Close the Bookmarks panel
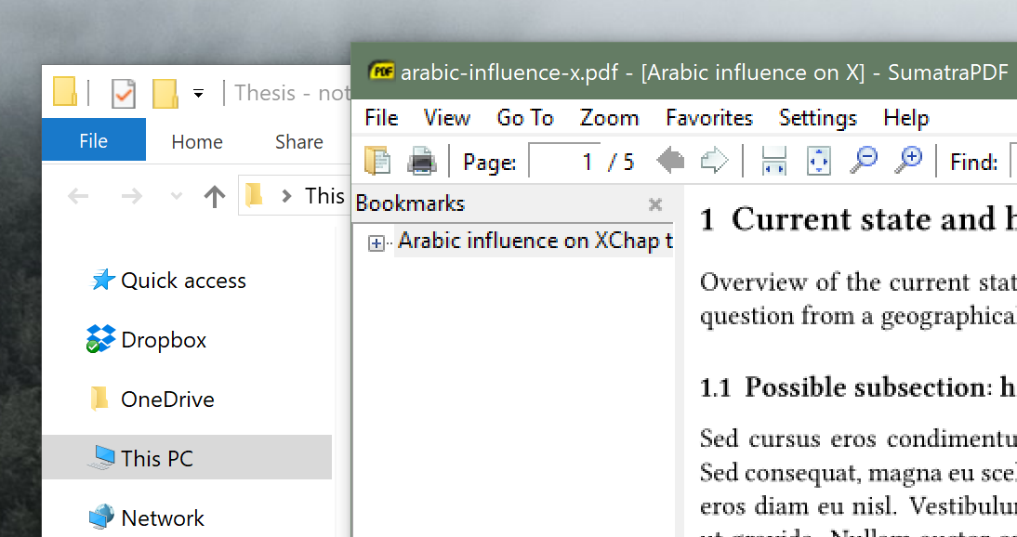The image size is (1017, 537). point(654,204)
